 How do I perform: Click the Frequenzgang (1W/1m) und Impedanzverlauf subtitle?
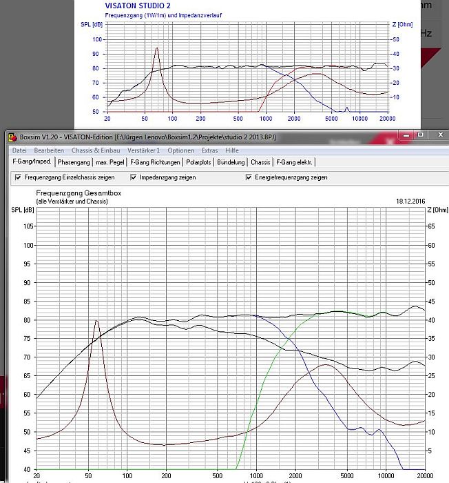163,15
